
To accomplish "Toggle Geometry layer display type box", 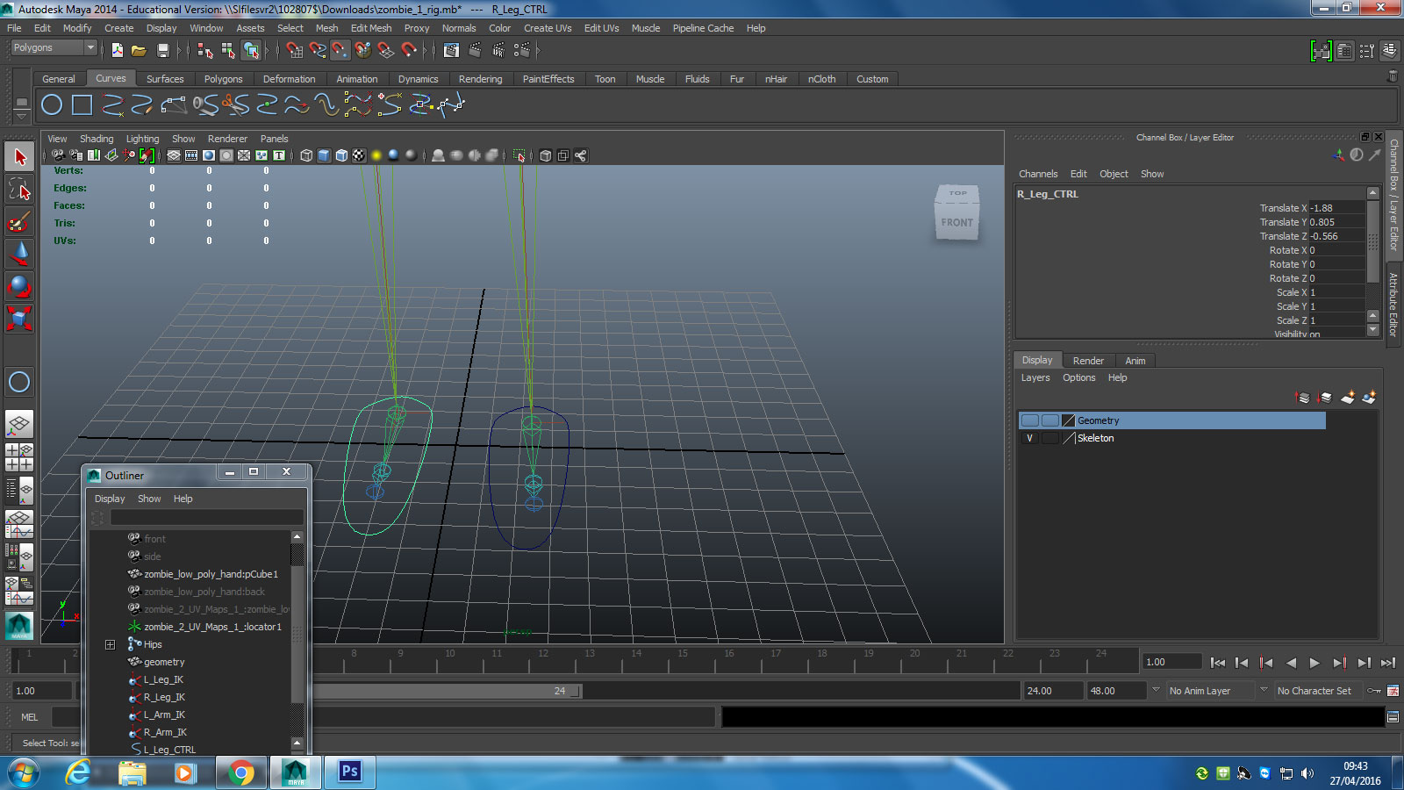I will (1049, 420).
